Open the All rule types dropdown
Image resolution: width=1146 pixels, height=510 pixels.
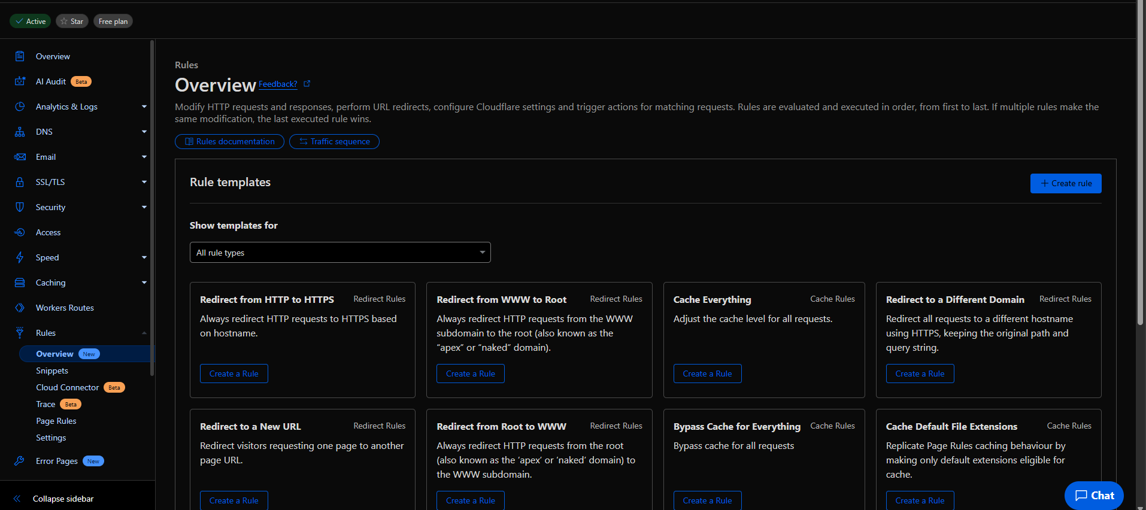[x=340, y=253]
